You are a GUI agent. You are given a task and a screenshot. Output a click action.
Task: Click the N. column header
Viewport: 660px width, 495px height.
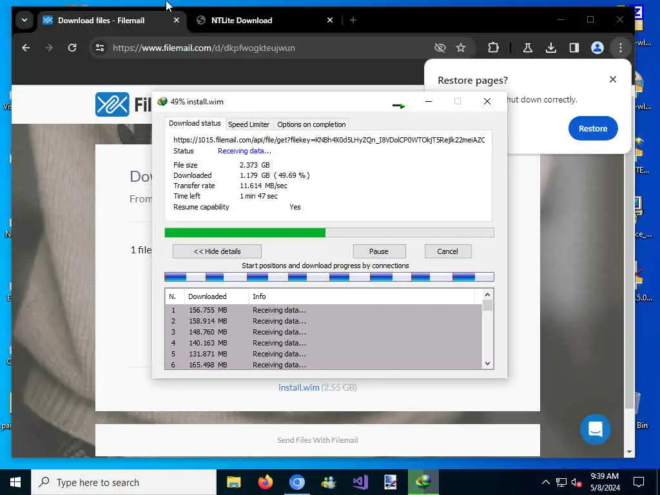pos(175,296)
